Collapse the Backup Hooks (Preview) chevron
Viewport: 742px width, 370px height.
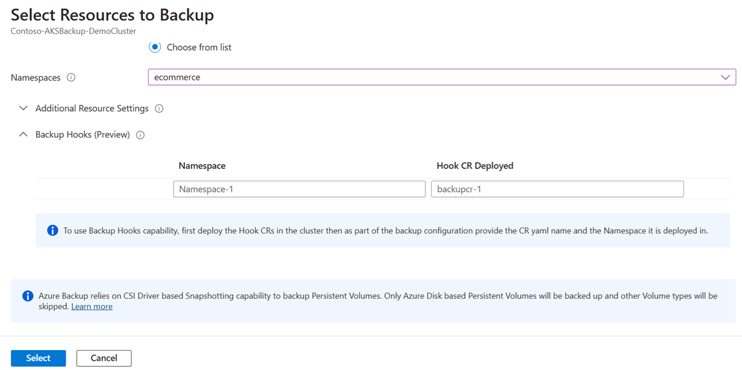[x=23, y=134]
